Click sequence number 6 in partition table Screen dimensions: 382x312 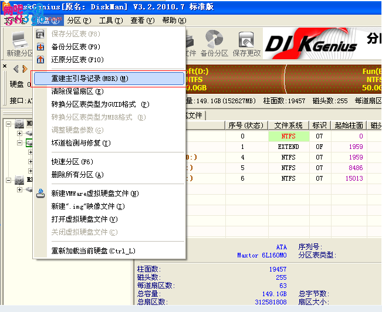242,178
